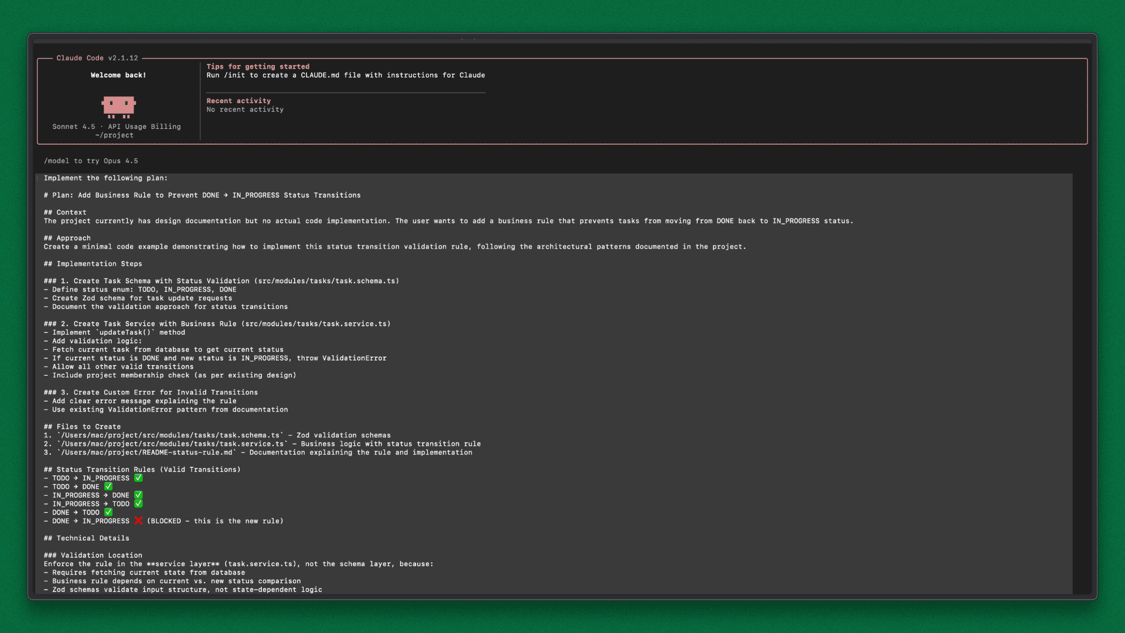Screen dimensions: 1125x633
Task: Click the '/model to try Opus 4.5' hint
Action: 91,161
